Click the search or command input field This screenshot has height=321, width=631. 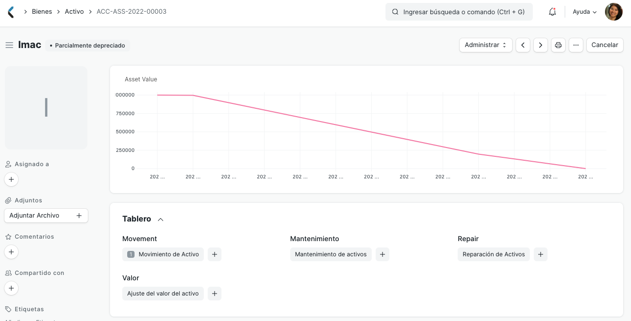coord(459,12)
